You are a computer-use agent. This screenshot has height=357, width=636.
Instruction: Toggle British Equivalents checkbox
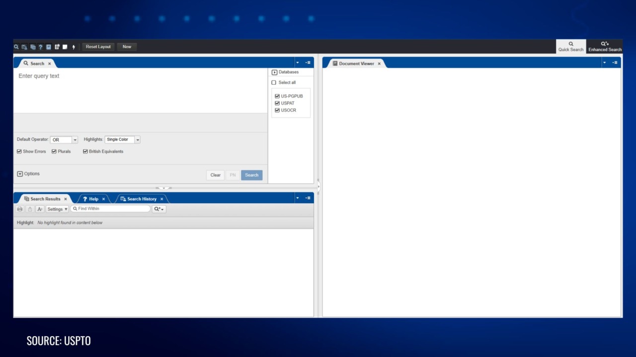[85, 152]
